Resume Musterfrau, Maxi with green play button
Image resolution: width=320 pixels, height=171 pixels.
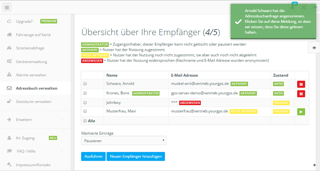(301, 112)
